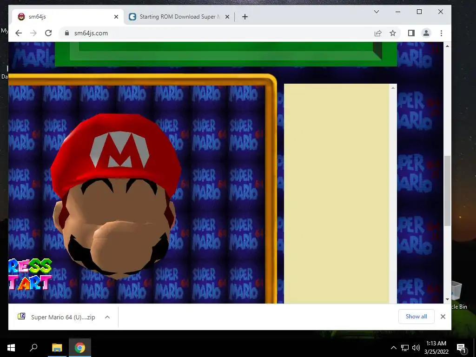The width and height of the screenshot is (476, 357).
Task: Show hidden system tray icons
Action: click(393, 348)
